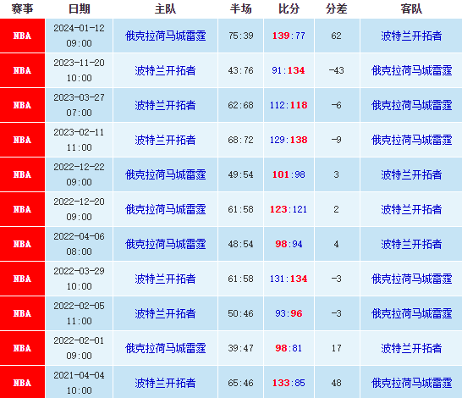Open away team in 2022-03-29 row
This screenshot has width=462, height=398.
[x=411, y=279]
